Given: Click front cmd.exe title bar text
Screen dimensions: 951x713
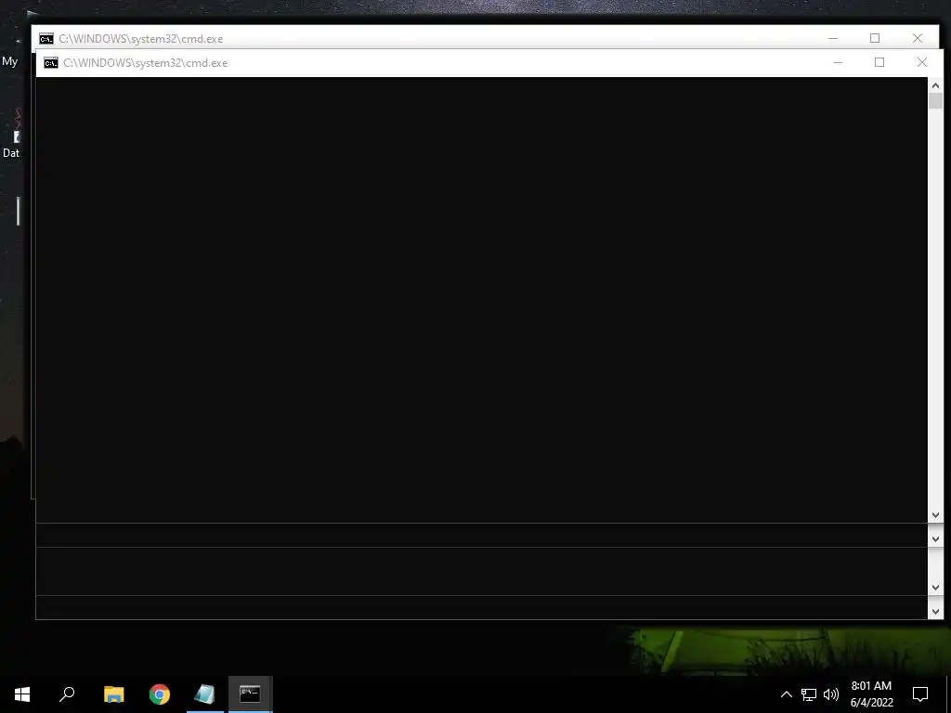Looking at the screenshot, I should (x=146, y=63).
